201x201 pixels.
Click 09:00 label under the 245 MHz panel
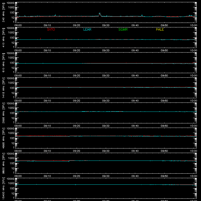18,25
